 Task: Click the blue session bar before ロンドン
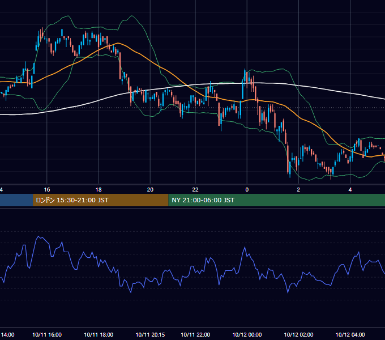(16, 200)
